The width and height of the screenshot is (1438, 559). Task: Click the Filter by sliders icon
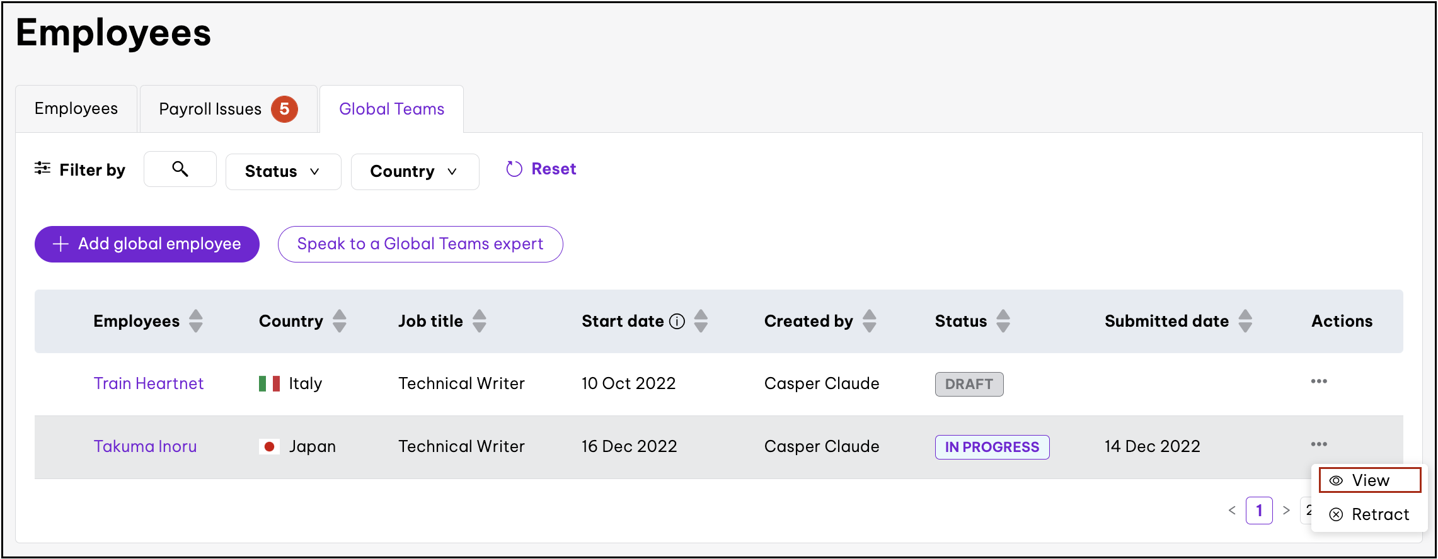42,168
